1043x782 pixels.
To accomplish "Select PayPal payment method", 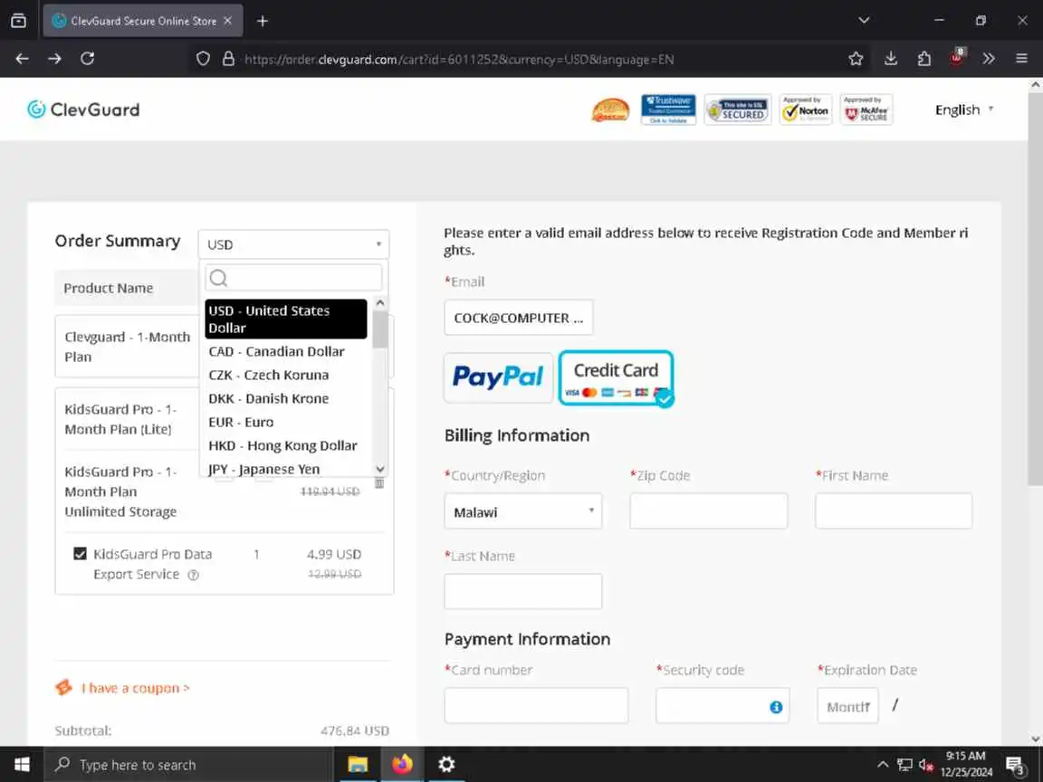I will (x=498, y=377).
